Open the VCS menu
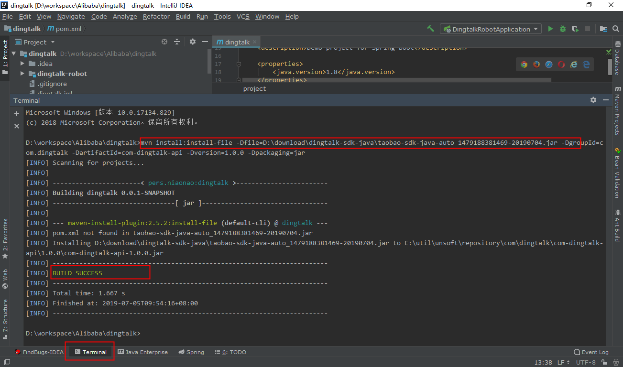 (x=243, y=16)
